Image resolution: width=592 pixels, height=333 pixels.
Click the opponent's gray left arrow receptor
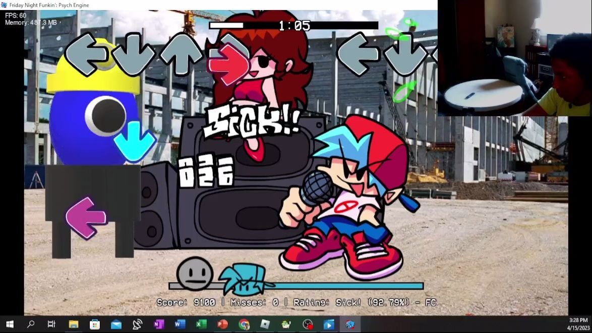coord(86,54)
